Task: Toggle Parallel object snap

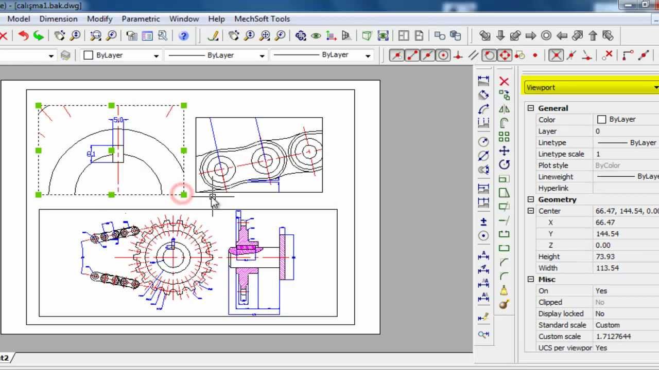Action: pos(474,55)
